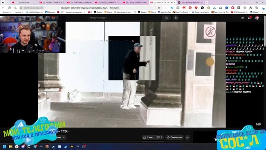
Task: Click the Поделиться share button
Action: pyautogui.click(x=174, y=137)
